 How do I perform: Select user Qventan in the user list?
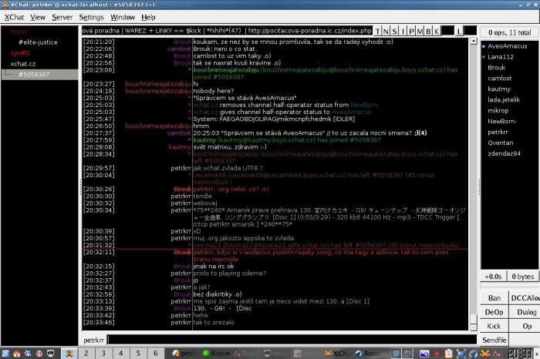coord(501,143)
